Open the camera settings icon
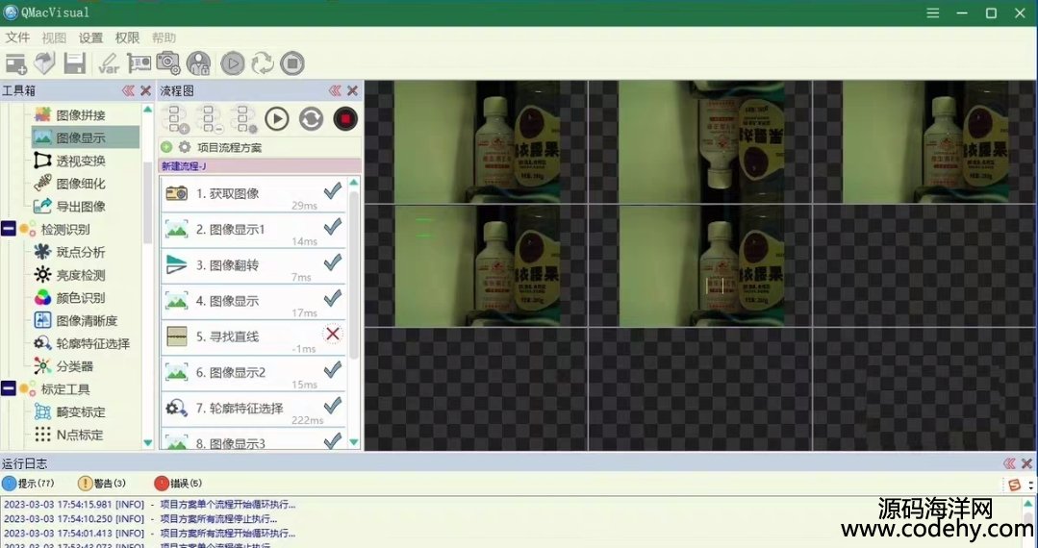This screenshot has height=548, width=1038. click(x=168, y=63)
